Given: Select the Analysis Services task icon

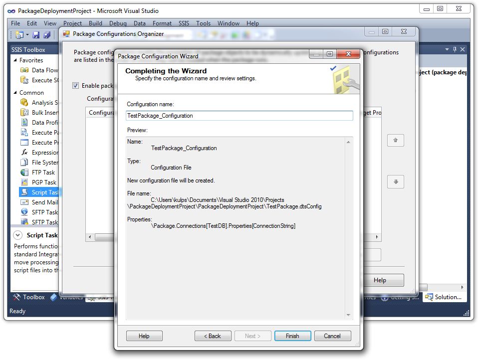Looking at the screenshot, I should click(x=24, y=103).
